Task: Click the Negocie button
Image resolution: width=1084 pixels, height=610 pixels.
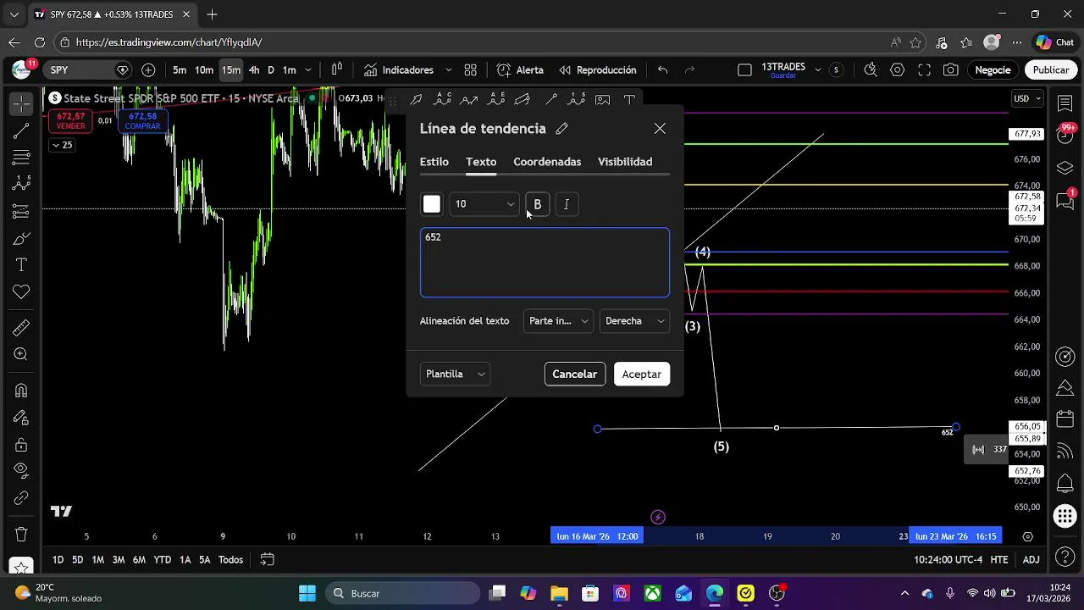Action: (993, 70)
